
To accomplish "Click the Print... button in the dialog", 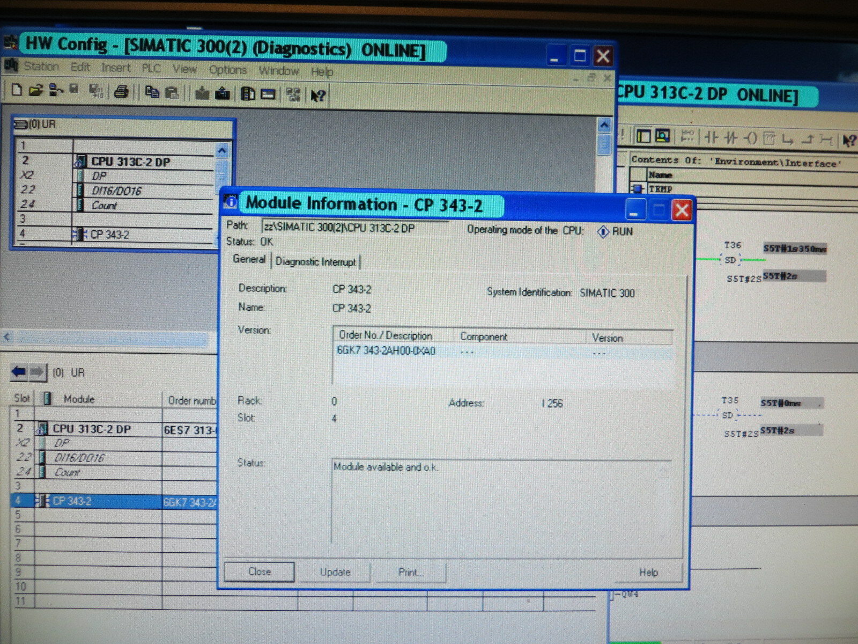I will [411, 573].
